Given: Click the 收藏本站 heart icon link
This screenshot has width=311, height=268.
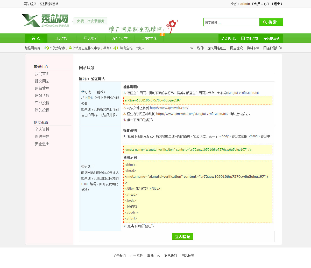Looking at the screenshot, I should click(x=272, y=39).
